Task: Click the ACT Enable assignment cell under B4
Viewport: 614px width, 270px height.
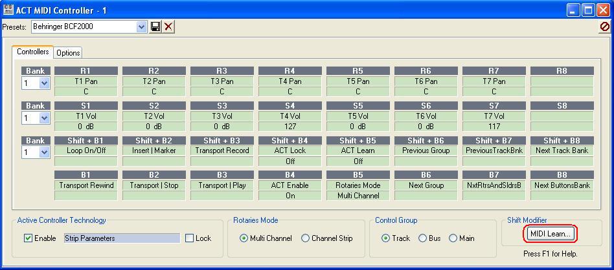Action: click(x=290, y=185)
